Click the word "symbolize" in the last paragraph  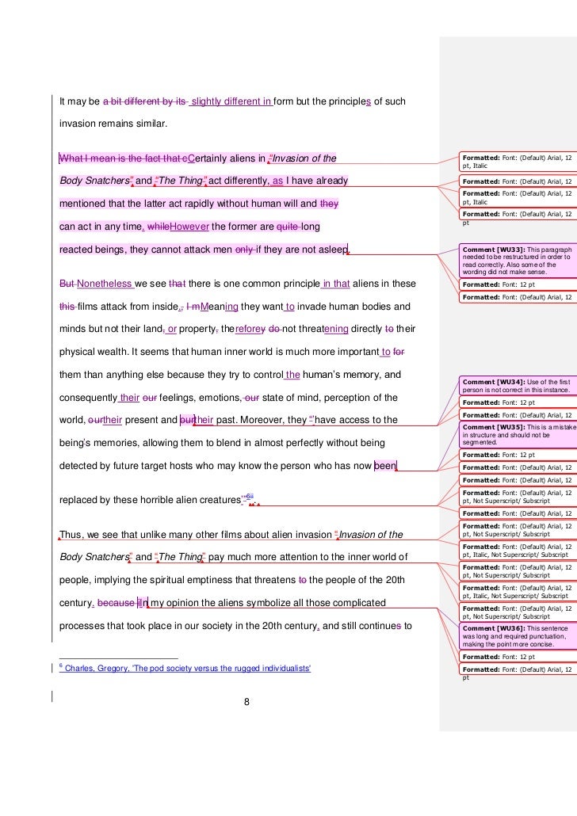(269, 603)
